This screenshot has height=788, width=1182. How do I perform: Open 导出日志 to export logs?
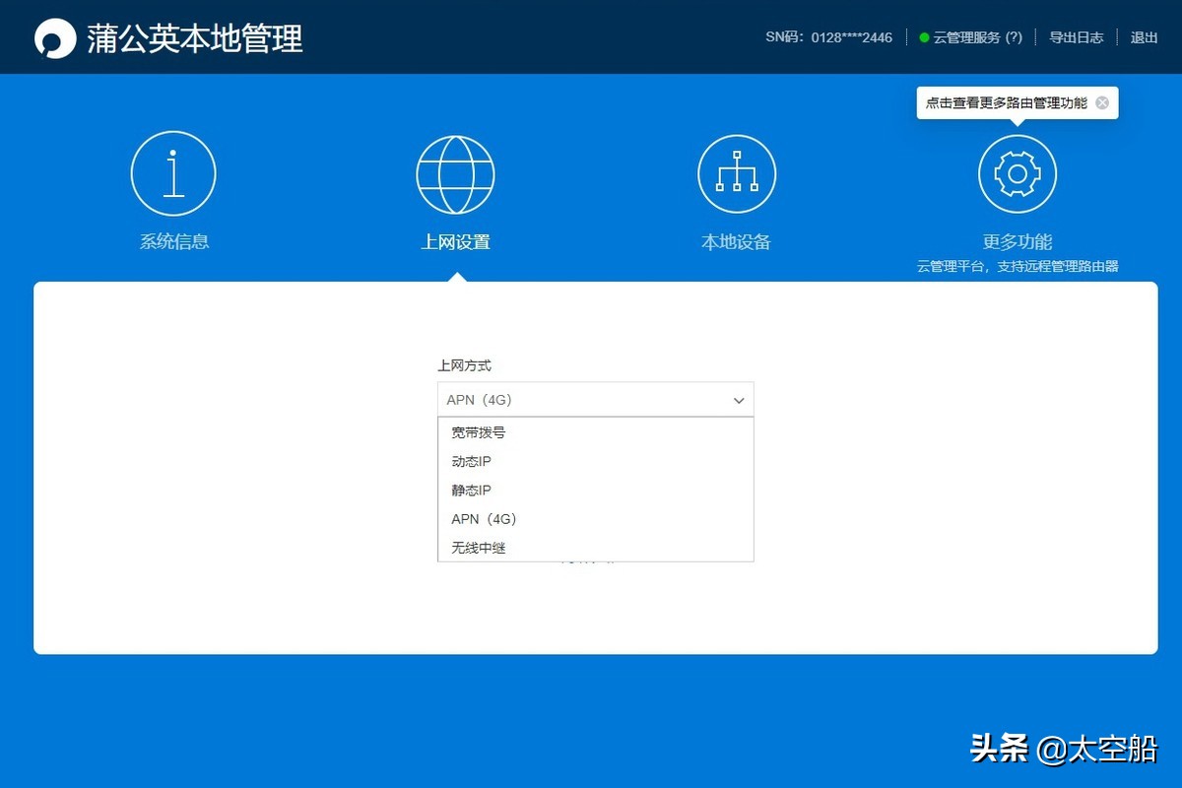point(1076,37)
